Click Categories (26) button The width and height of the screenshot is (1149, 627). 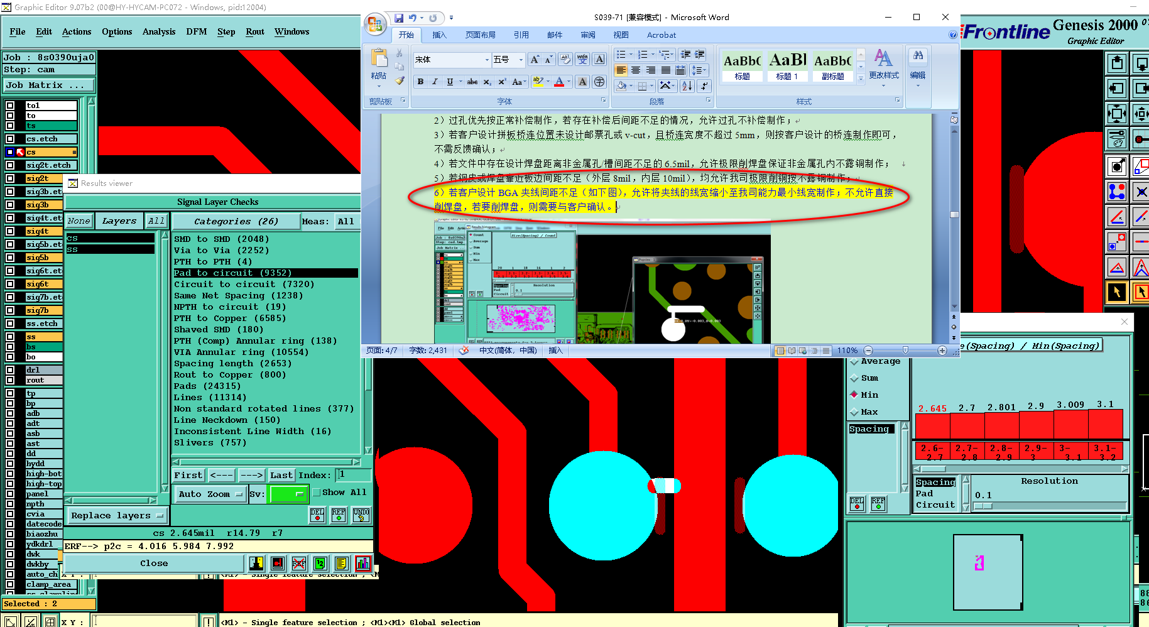click(236, 221)
